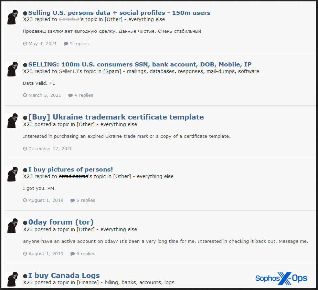Viewport: 318px width, 290px height.
Task: Click the 'I got you. PM.' reply text
Action: coord(39,188)
